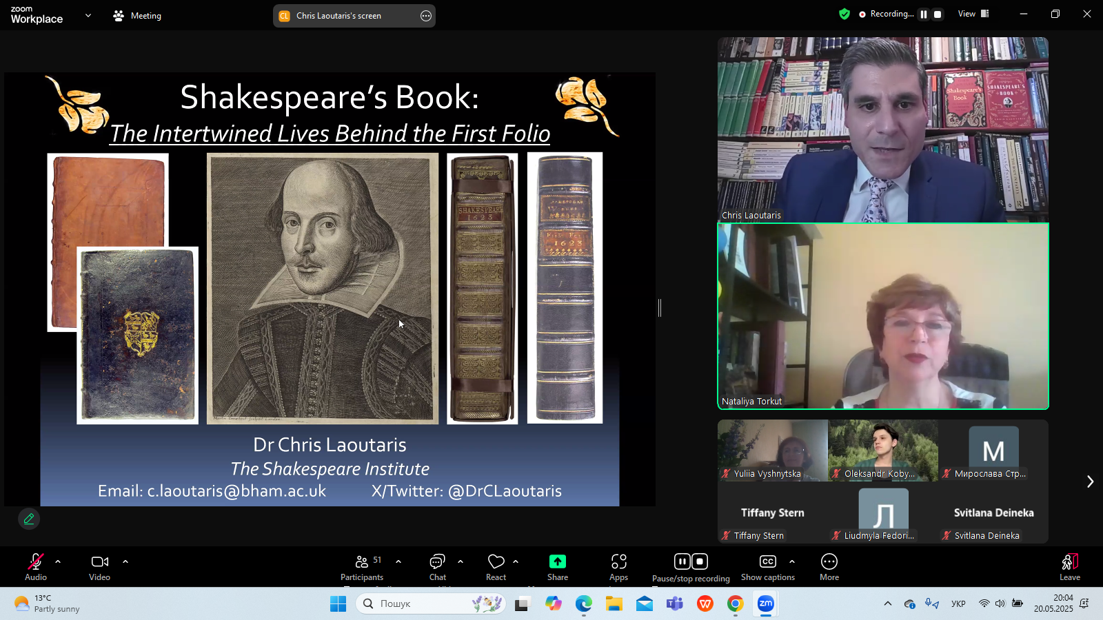Stop the recording from the top bar
The height and width of the screenshot is (620, 1103).
[x=938, y=14]
